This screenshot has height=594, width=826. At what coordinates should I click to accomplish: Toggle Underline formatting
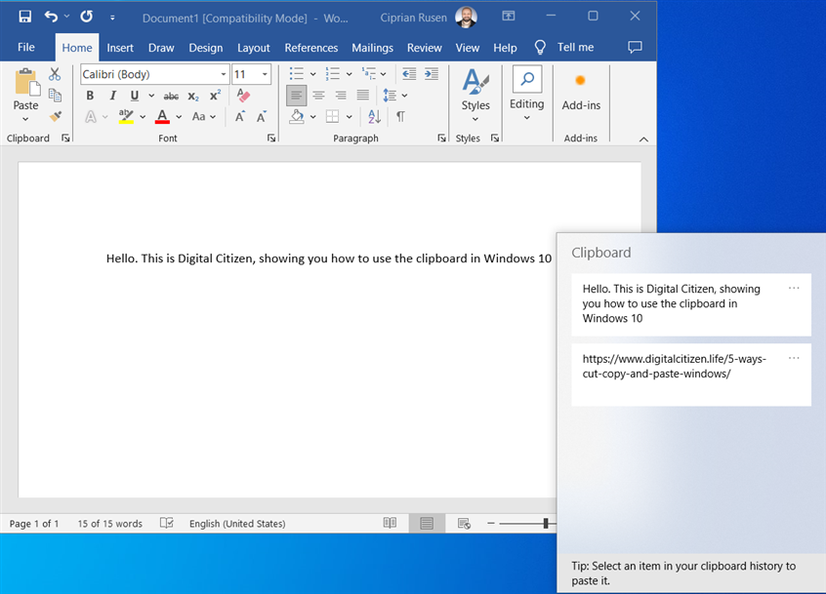pos(135,96)
